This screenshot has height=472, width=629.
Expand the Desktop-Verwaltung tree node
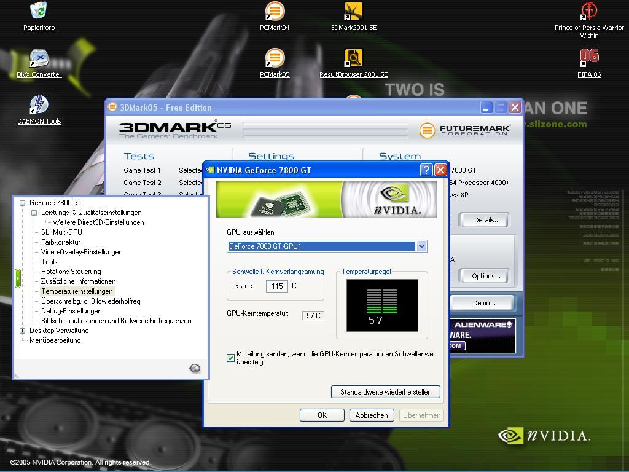point(23,331)
